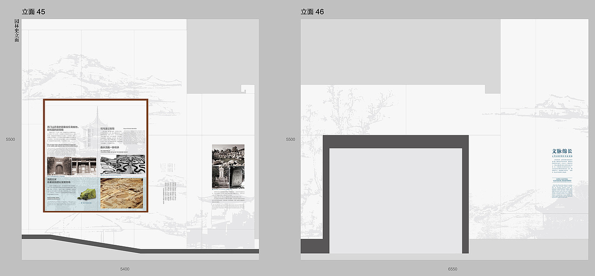
Task: Click the '5500' height dimension left of elevation 45
Action: pyautogui.click(x=11, y=139)
